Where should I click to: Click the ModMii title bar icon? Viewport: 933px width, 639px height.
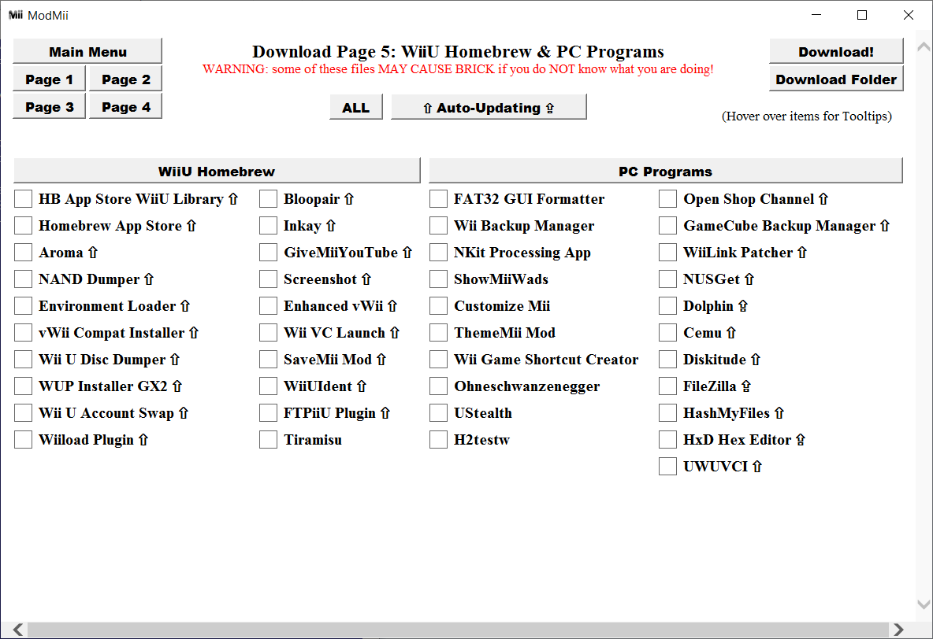point(16,15)
